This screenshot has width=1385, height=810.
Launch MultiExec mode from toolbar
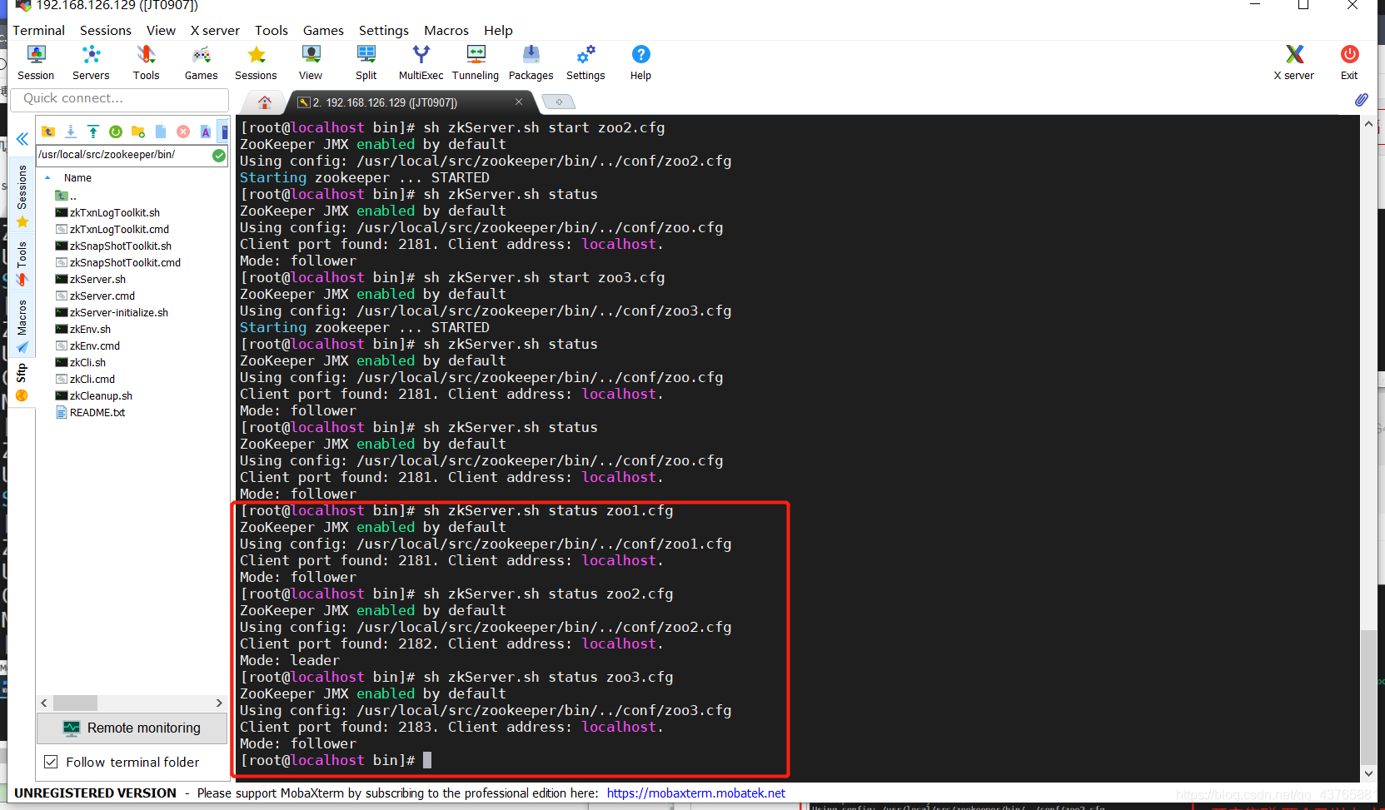[421, 62]
